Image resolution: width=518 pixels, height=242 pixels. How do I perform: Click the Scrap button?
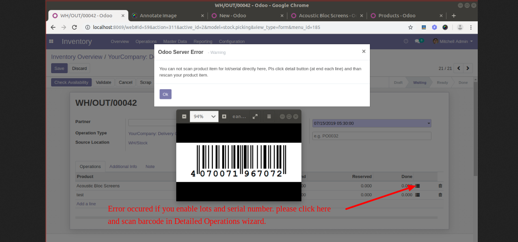click(145, 82)
